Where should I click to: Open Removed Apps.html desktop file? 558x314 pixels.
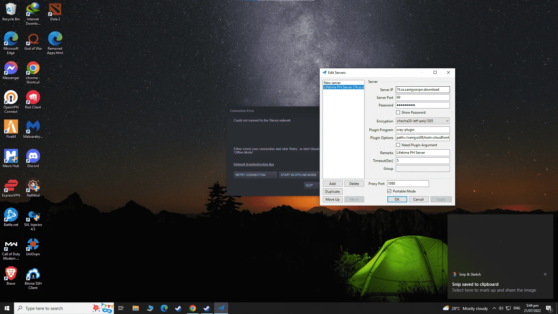pos(55,43)
